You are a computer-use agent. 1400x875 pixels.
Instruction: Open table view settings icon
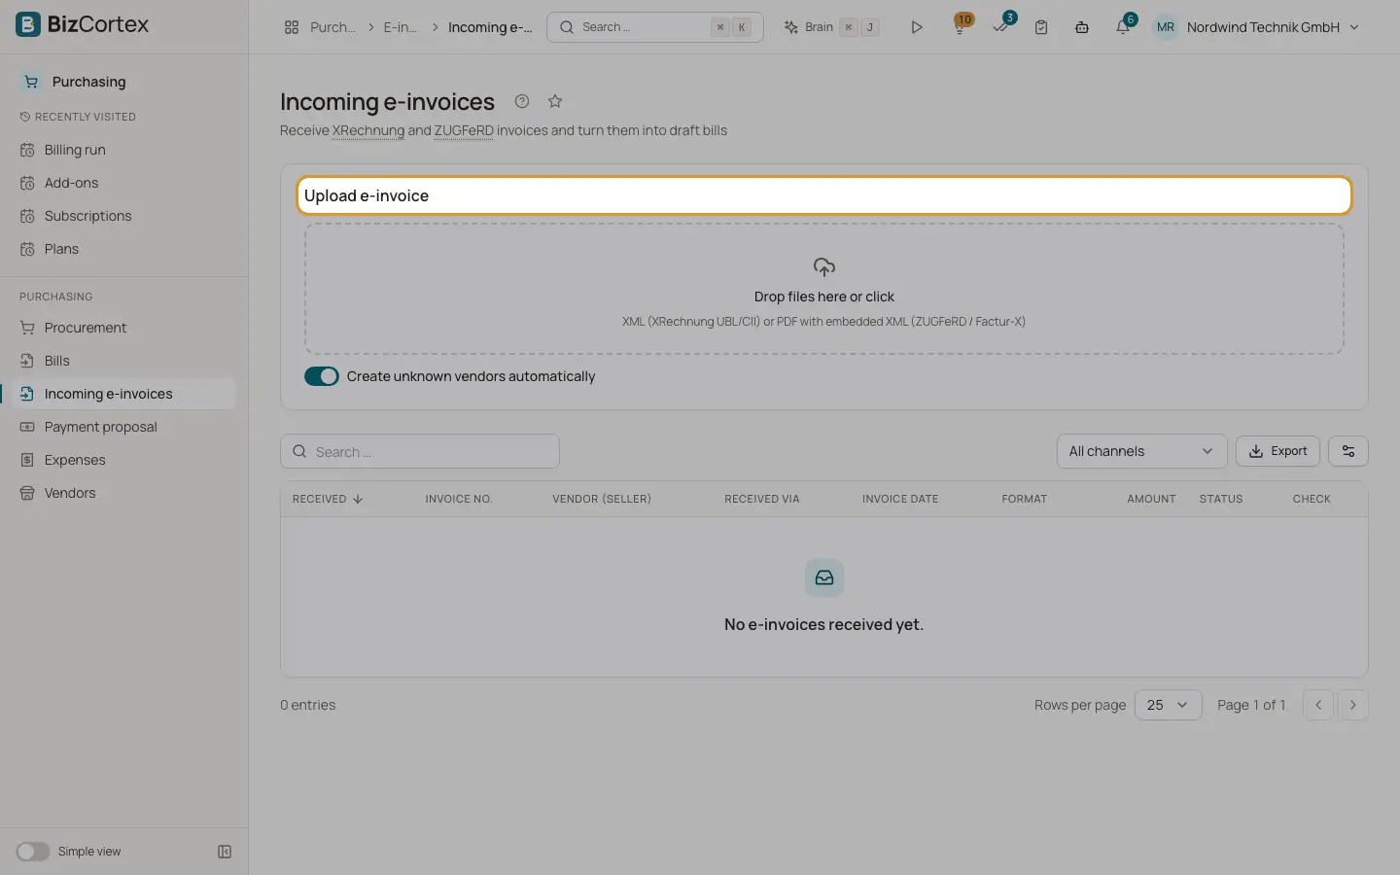(x=1348, y=451)
